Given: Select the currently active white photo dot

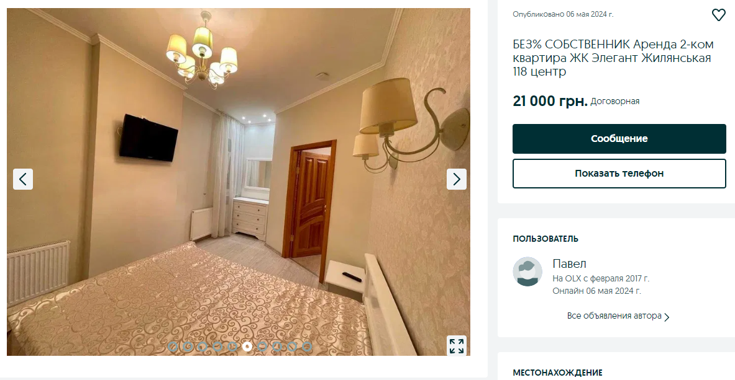Looking at the screenshot, I should click(x=247, y=347).
